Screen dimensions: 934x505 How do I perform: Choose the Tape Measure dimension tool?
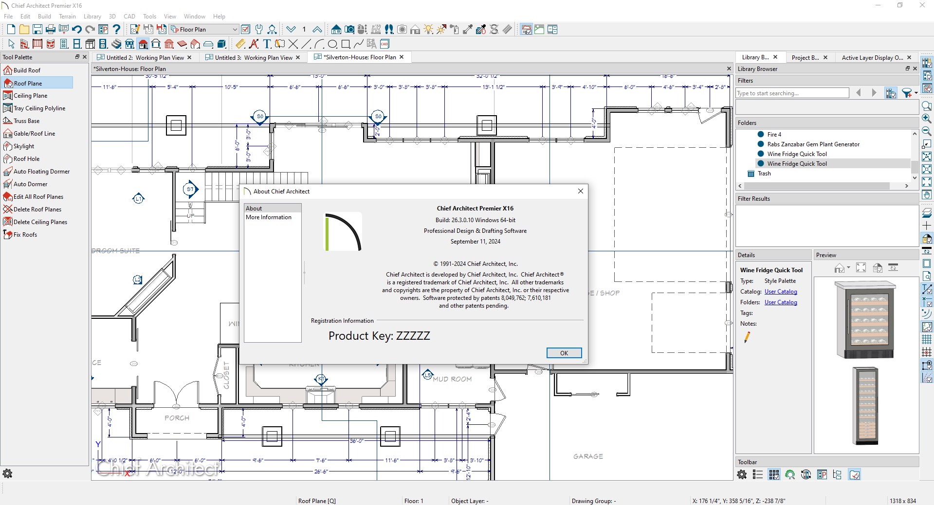click(x=240, y=44)
